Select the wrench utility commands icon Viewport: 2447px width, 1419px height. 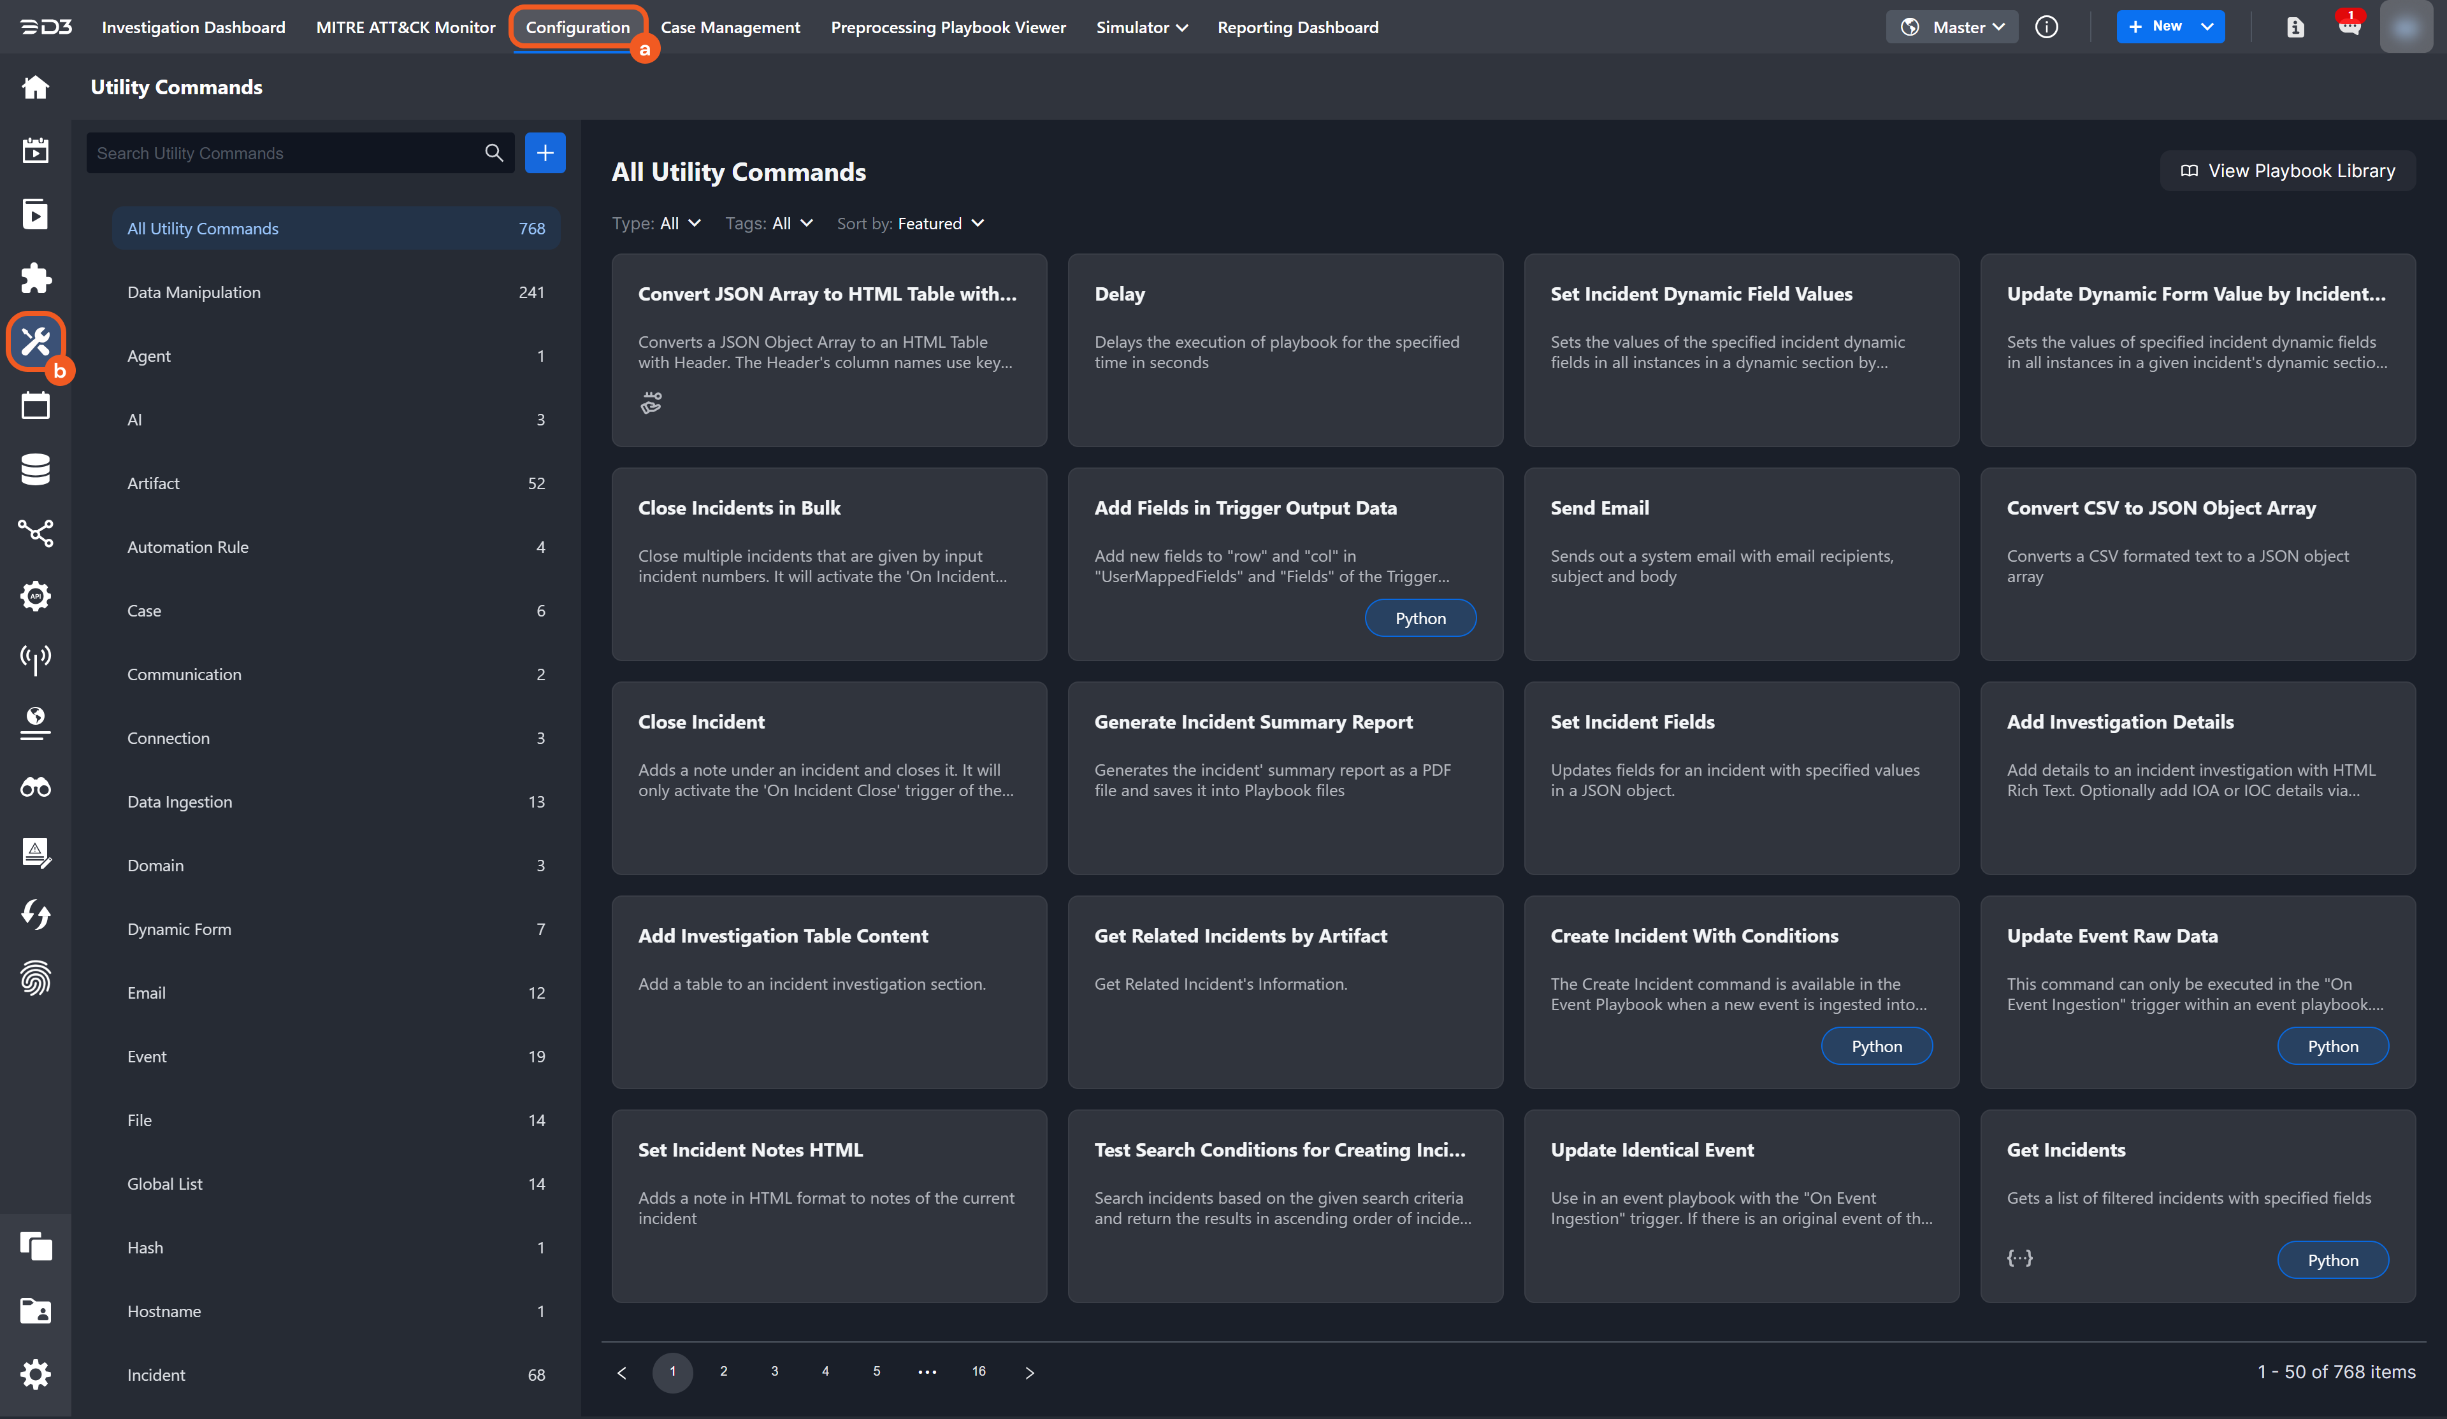[x=35, y=341]
